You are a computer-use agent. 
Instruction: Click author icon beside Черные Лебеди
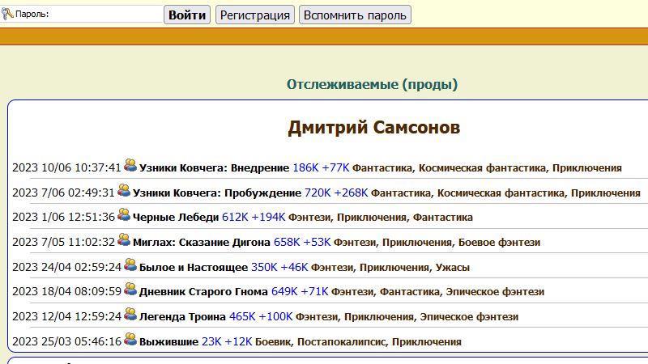coord(124,214)
